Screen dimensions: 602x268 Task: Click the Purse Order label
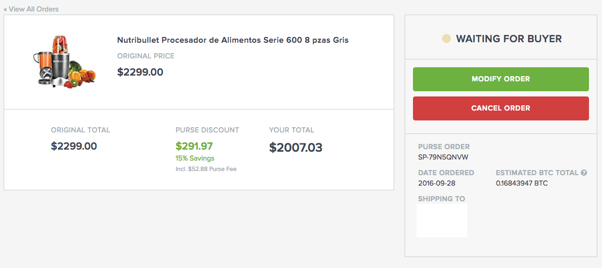pyautogui.click(x=444, y=147)
